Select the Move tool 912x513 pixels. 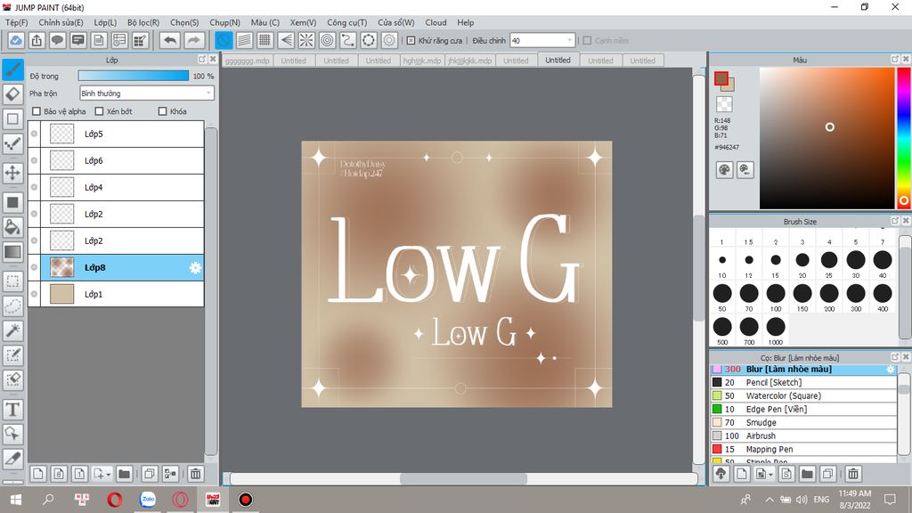coord(12,172)
